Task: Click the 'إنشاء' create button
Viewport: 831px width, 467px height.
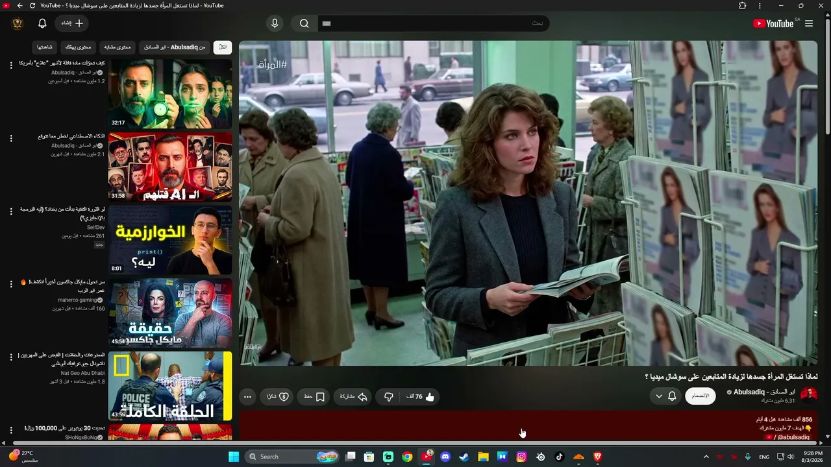Action: (x=71, y=23)
